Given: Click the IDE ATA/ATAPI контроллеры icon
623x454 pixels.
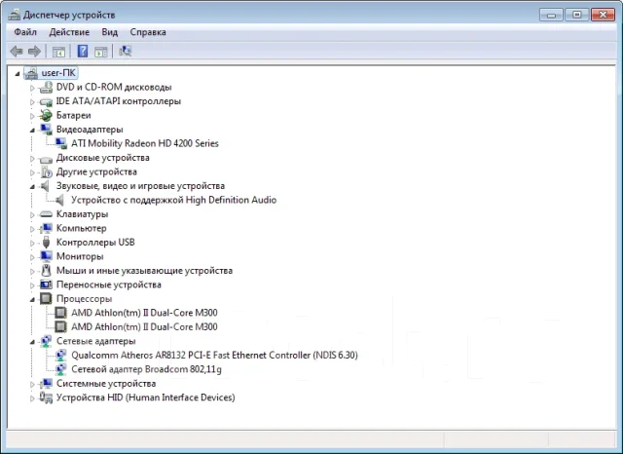Looking at the screenshot, I should (46, 101).
